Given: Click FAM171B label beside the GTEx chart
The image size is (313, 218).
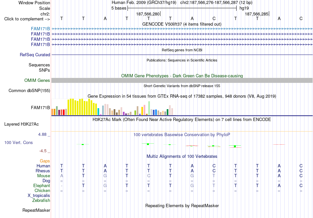Looking at the screenshot, I should coord(40,108).
